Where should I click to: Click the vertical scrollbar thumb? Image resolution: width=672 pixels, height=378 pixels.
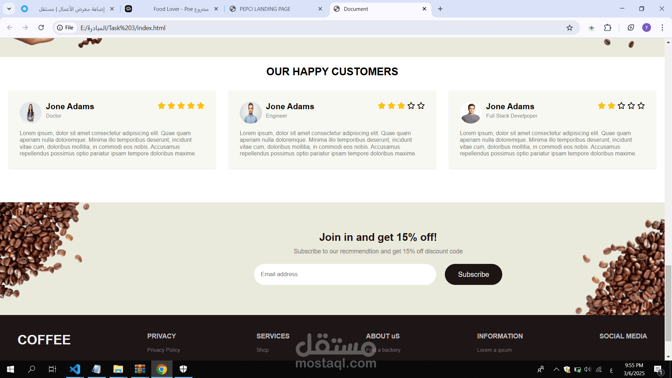click(x=668, y=303)
